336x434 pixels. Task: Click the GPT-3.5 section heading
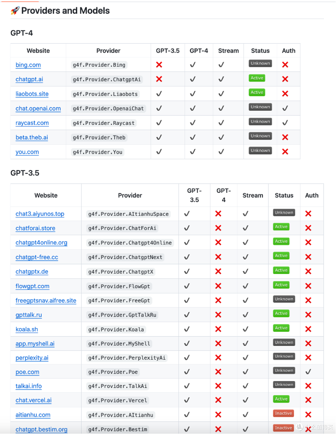pos(25,173)
